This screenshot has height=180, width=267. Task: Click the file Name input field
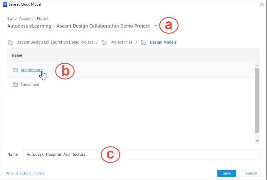coord(142,154)
